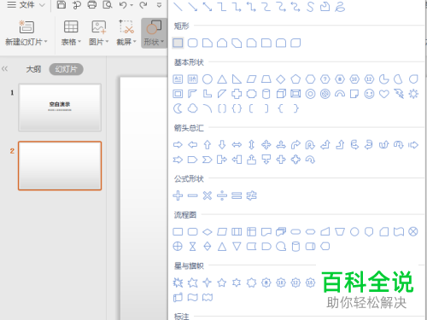Pick the crescent moon shape

point(178,108)
